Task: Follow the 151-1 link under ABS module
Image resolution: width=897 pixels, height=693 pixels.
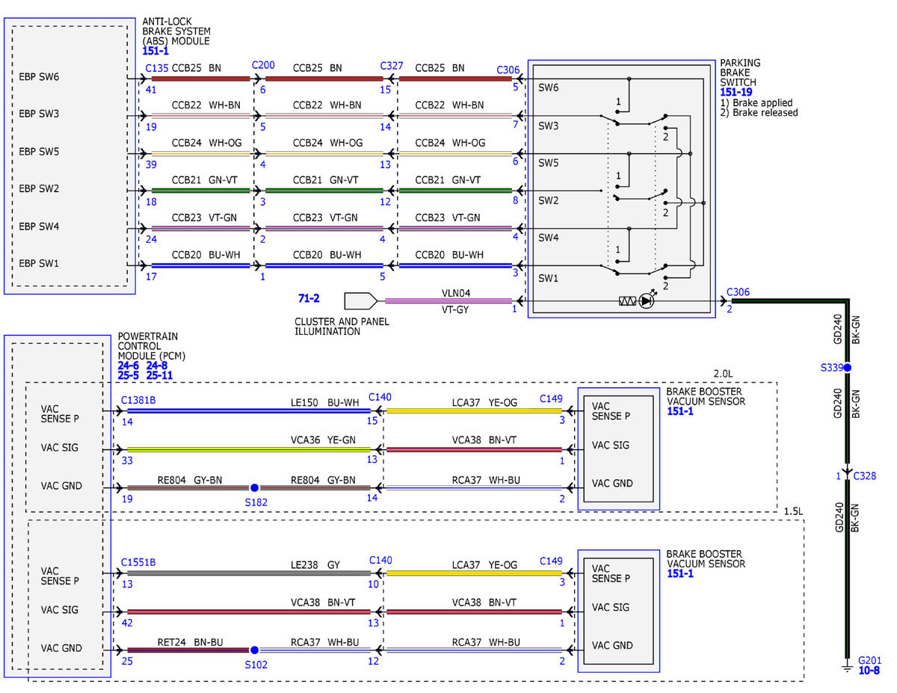Action: (x=155, y=52)
